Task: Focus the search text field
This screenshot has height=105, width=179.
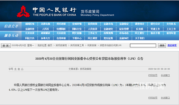Action: (143, 45)
